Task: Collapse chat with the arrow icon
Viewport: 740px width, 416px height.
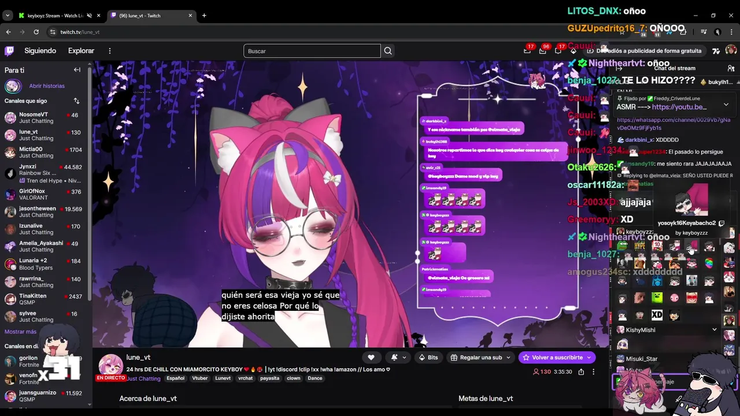Action: point(619,68)
